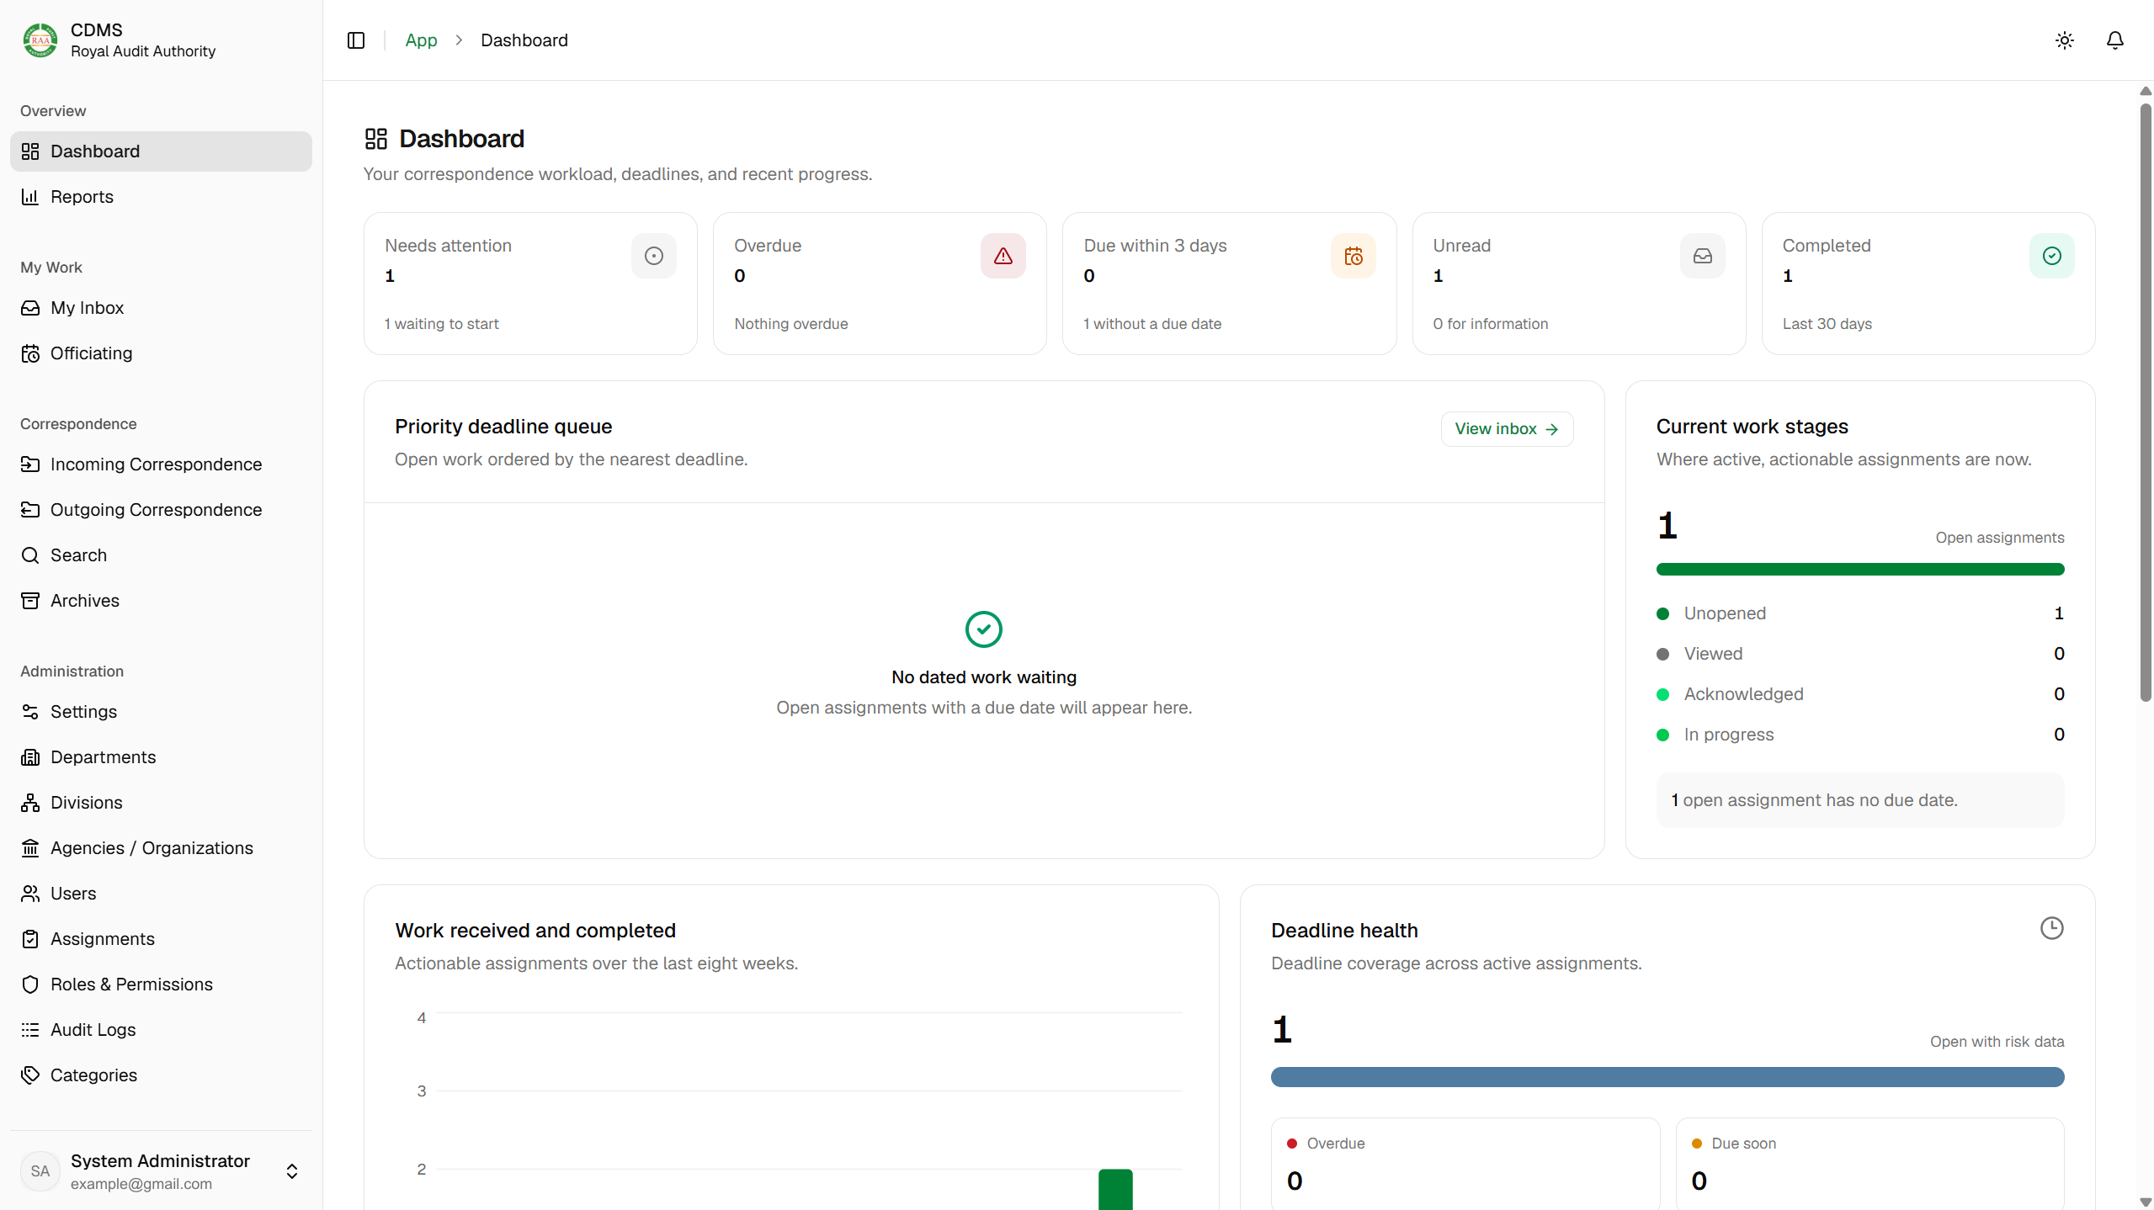Open the Users page
This screenshot has width=2154, height=1210.
[161, 894]
